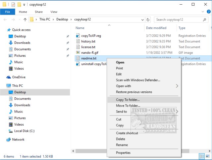Image resolution: width=212 pixels, height=160 pixels.
Task: Refresh the folder with the refresh button
Action: (148, 20)
